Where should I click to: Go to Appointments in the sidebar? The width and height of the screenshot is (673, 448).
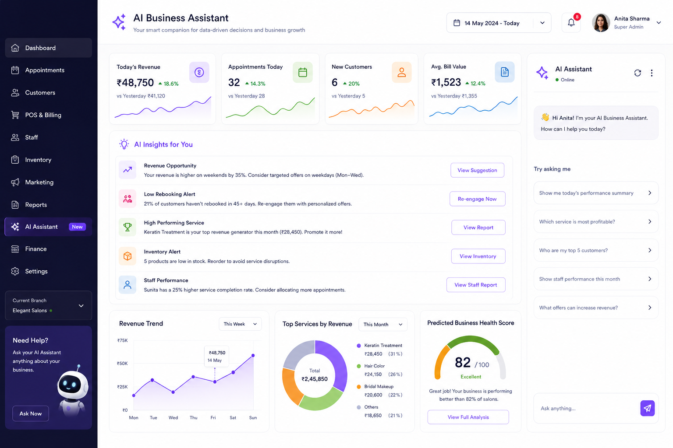48,70
